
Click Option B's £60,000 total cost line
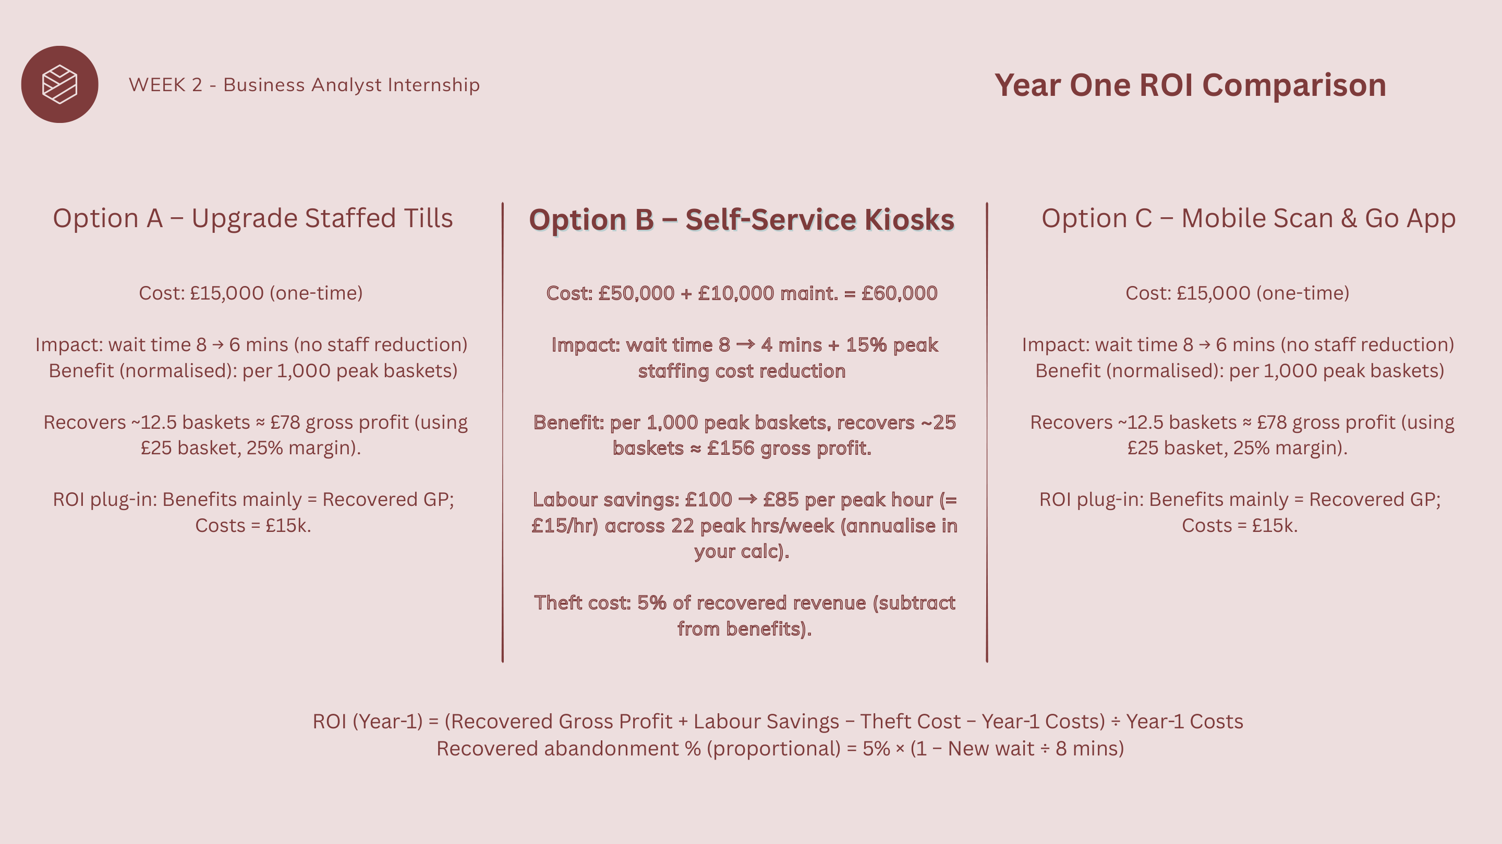[x=741, y=293]
